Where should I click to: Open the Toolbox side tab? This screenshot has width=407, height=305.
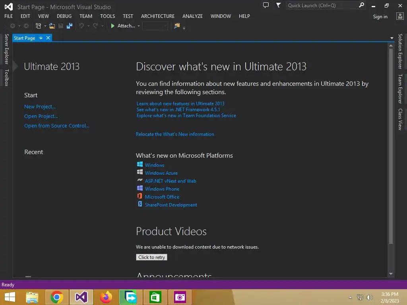[x=7, y=77]
